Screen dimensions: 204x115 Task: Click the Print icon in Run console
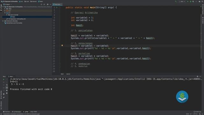[7, 90]
